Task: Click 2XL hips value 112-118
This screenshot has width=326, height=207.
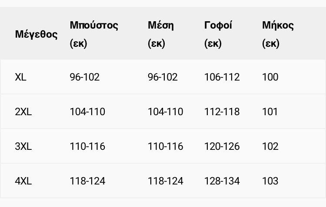Action: click(x=222, y=112)
